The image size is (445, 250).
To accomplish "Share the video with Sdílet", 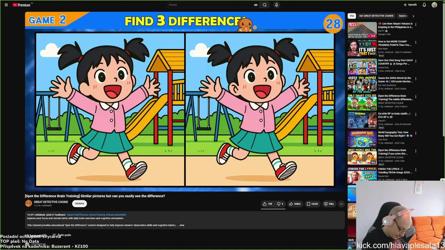I will 295,204.
